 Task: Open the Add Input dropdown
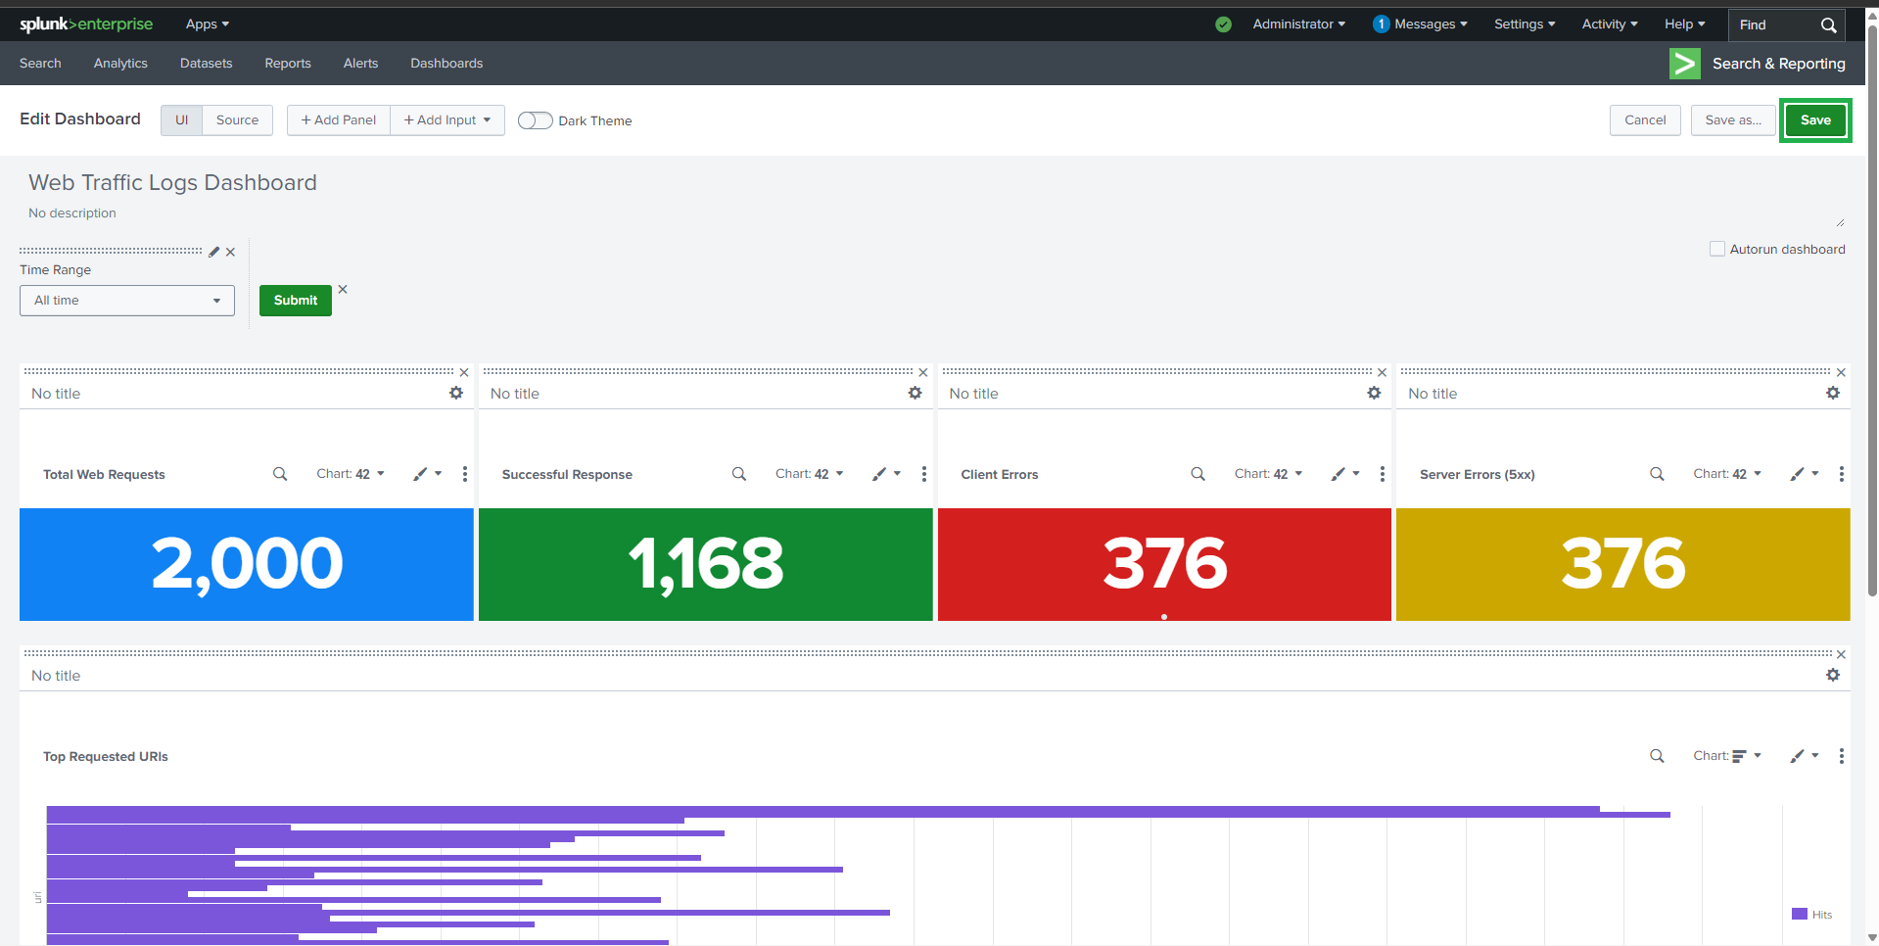pyautogui.click(x=447, y=120)
